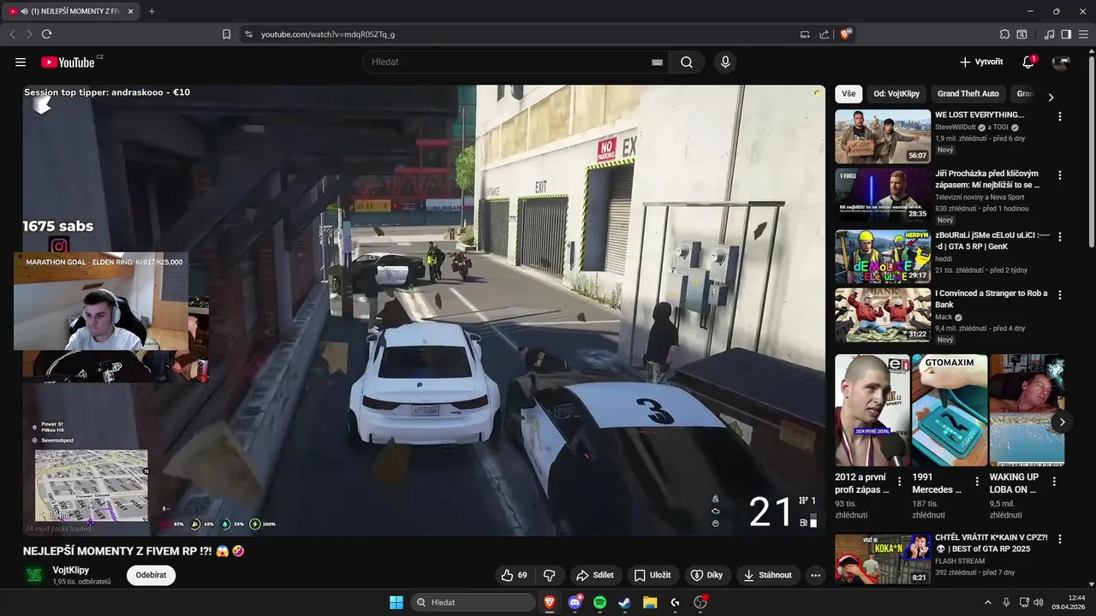Open more actions for the video

(815, 575)
